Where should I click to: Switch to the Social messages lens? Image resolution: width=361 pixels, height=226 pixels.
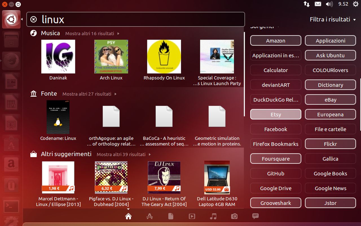point(256,216)
